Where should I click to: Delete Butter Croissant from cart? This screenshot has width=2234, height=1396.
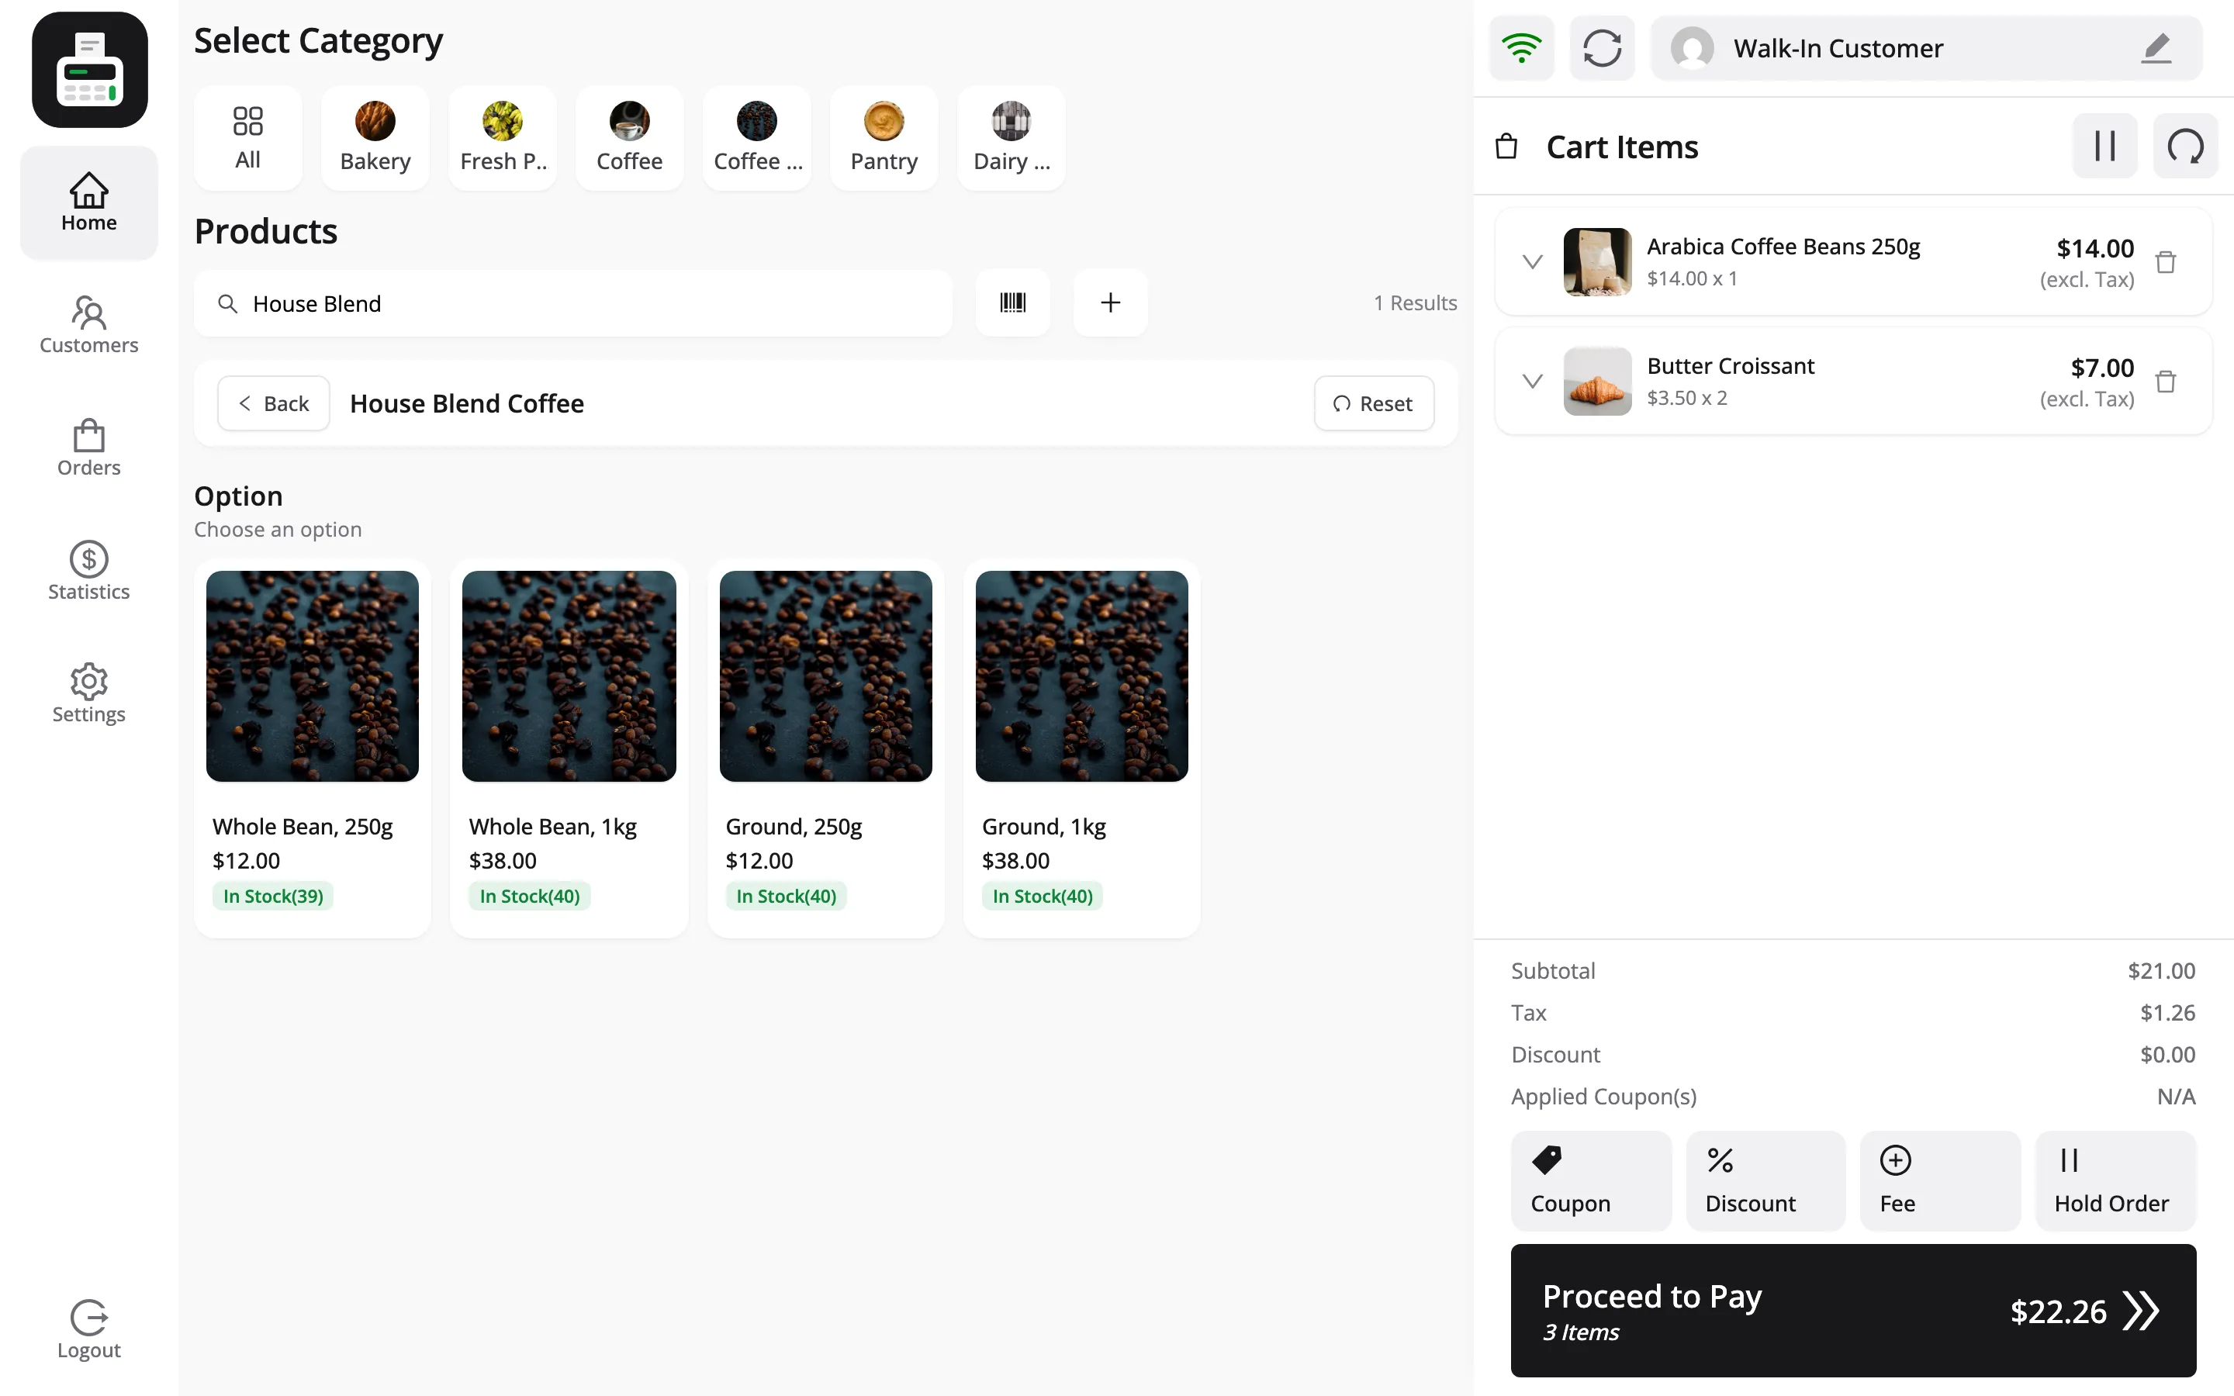pyautogui.click(x=2166, y=382)
